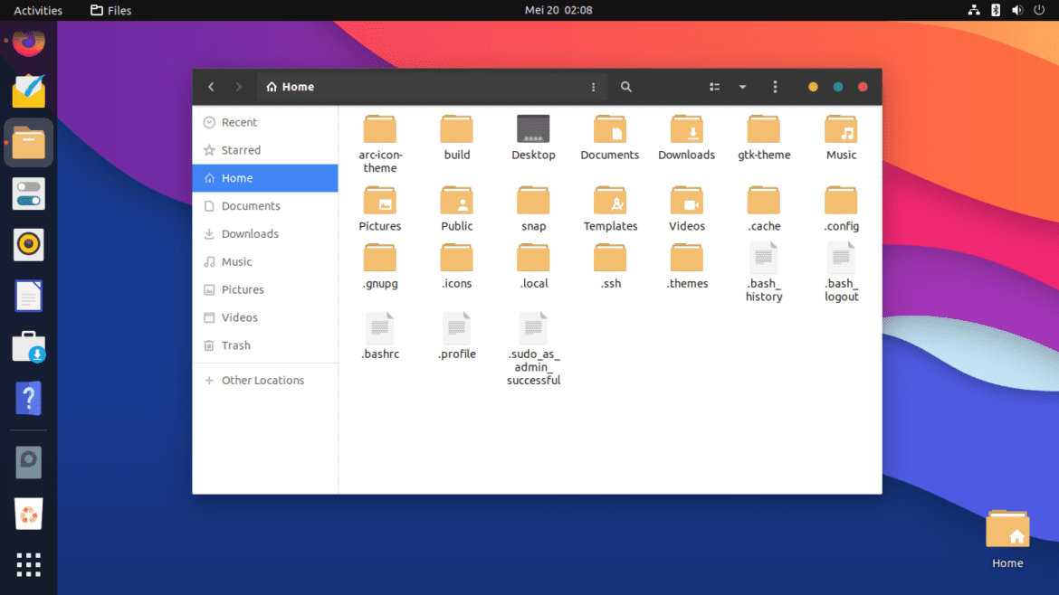This screenshot has height=595, width=1059.
Task: Open the Files app menu in top bar
Action: point(111,11)
